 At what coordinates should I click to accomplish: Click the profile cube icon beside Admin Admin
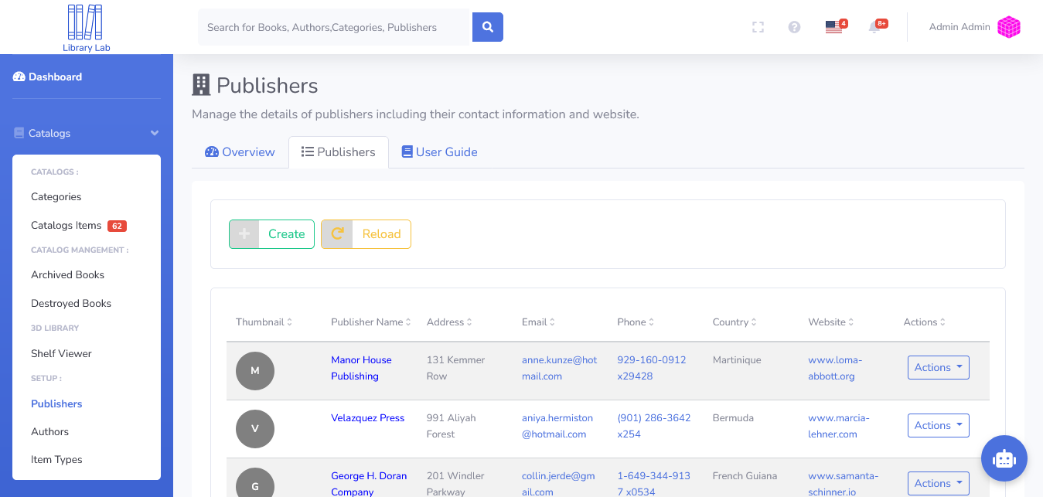(x=1008, y=26)
